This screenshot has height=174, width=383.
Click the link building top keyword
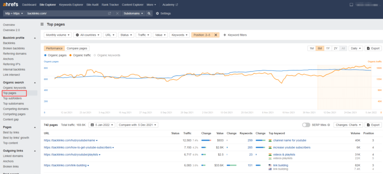coord(281,165)
